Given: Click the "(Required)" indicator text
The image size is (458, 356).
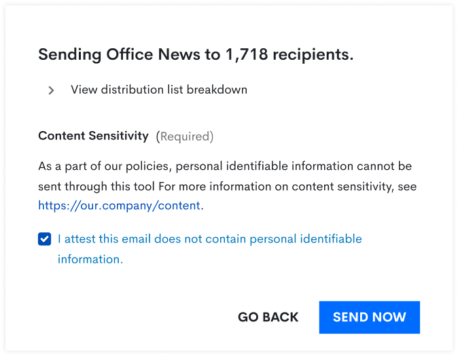Looking at the screenshot, I should (x=185, y=137).
